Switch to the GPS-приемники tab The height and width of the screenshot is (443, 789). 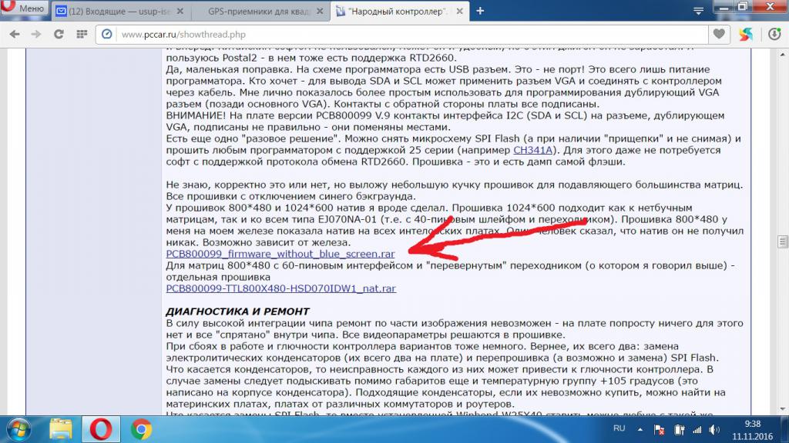pyautogui.click(x=260, y=11)
